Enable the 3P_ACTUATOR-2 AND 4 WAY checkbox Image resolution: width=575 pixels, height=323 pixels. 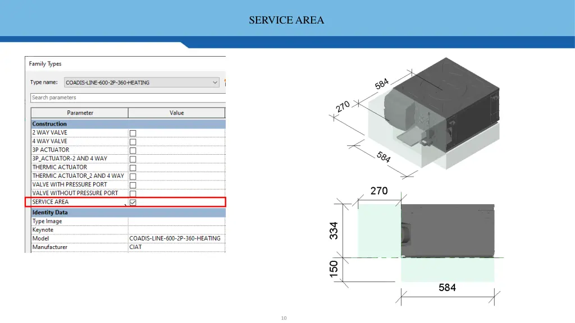(133, 159)
